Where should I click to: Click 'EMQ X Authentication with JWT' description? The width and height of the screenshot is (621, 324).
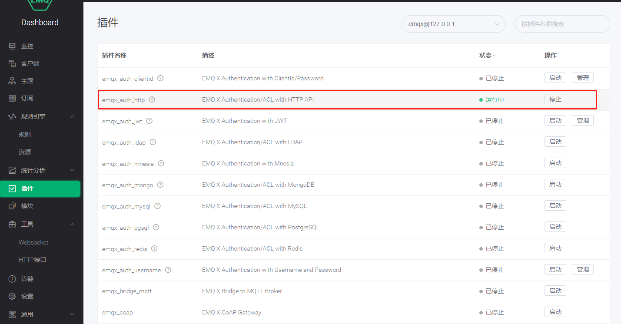[245, 121]
